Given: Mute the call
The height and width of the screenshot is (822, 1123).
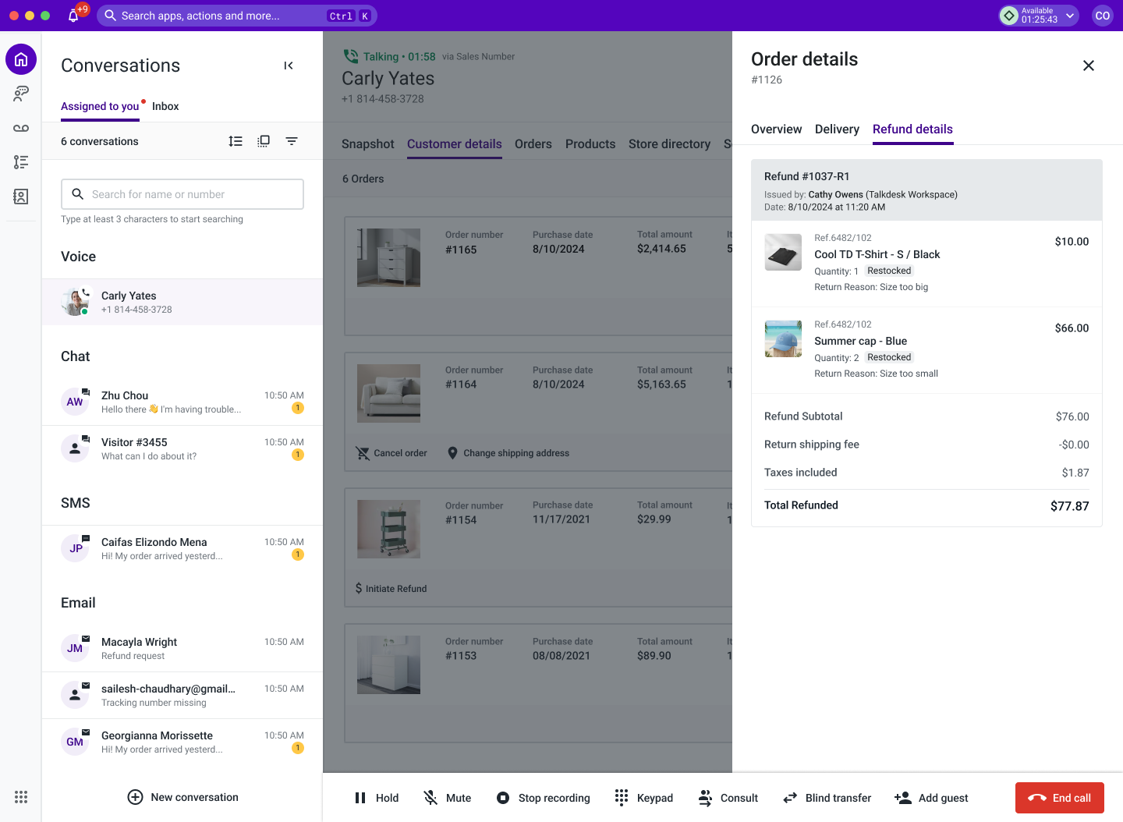Looking at the screenshot, I should point(447,798).
